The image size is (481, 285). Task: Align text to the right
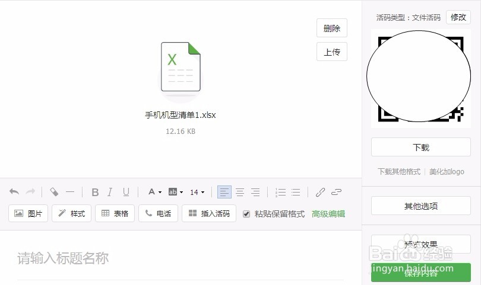(255, 192)
